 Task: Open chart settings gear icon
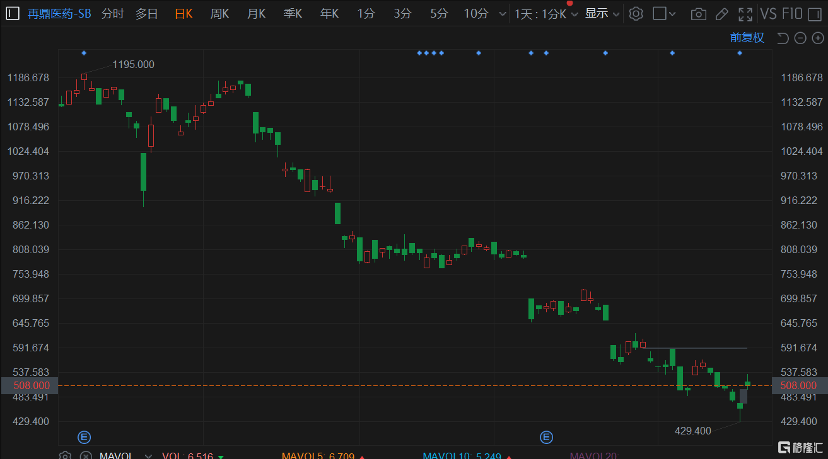pyautogui.click(x=636, y=13)
